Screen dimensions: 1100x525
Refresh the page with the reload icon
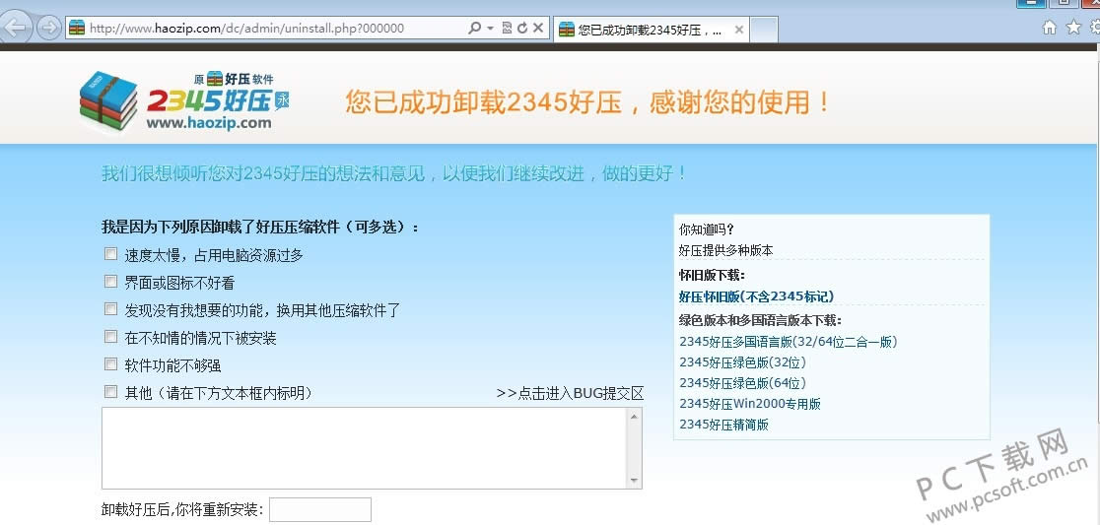coord(522,28)
